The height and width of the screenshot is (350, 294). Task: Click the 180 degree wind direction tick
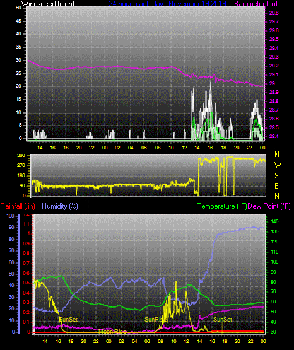click(21, 176)
